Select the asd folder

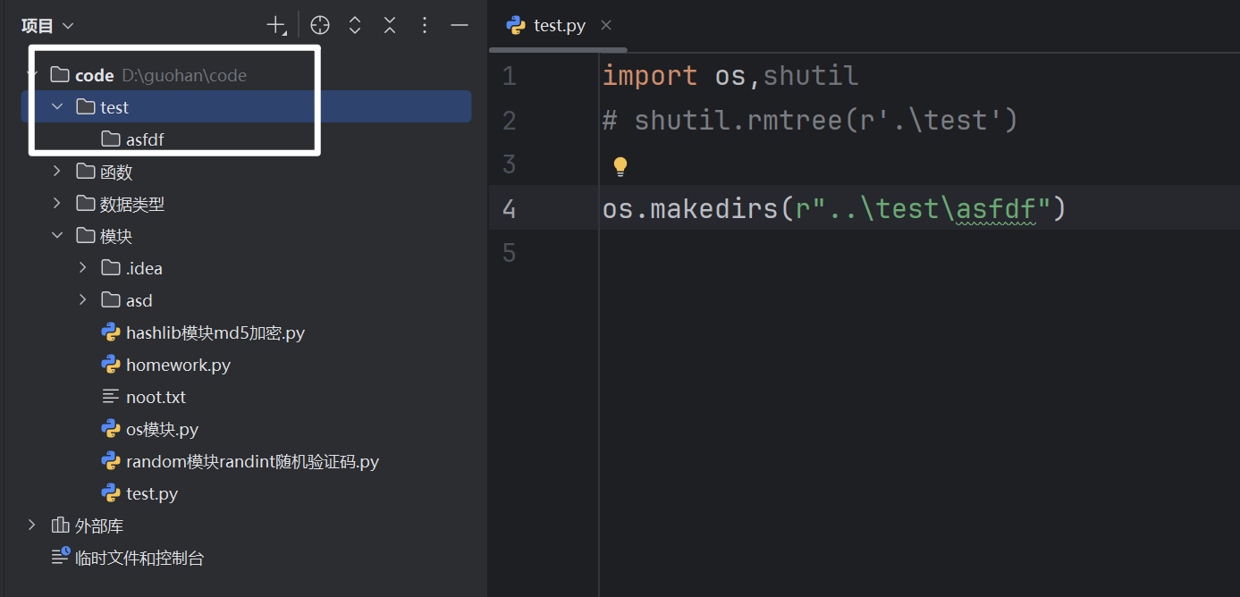coord(139,300)
